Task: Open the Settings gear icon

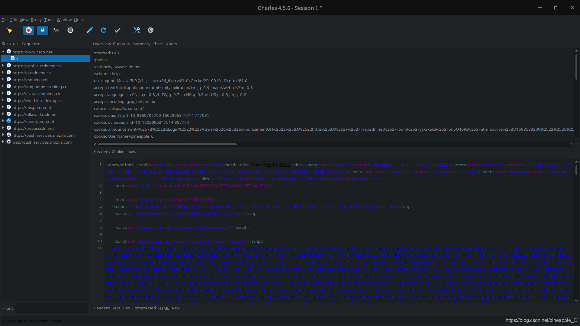Action: tap(151, 30)
